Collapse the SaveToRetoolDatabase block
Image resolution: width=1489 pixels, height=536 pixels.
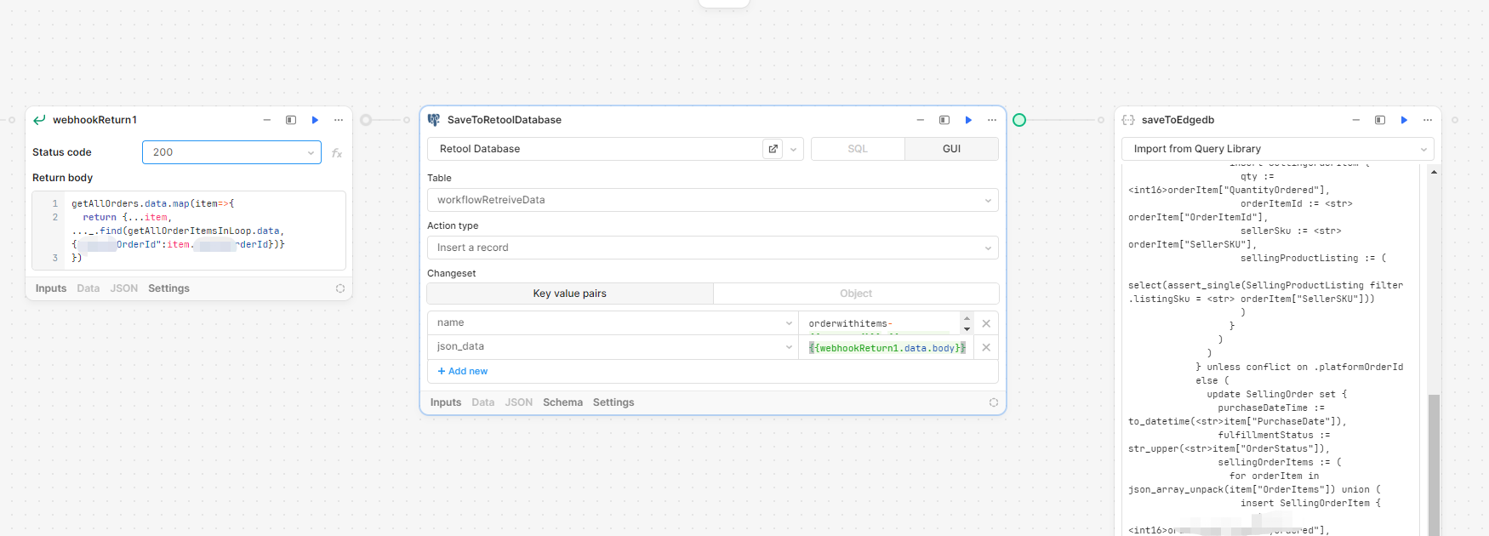[x=921, y=120]
